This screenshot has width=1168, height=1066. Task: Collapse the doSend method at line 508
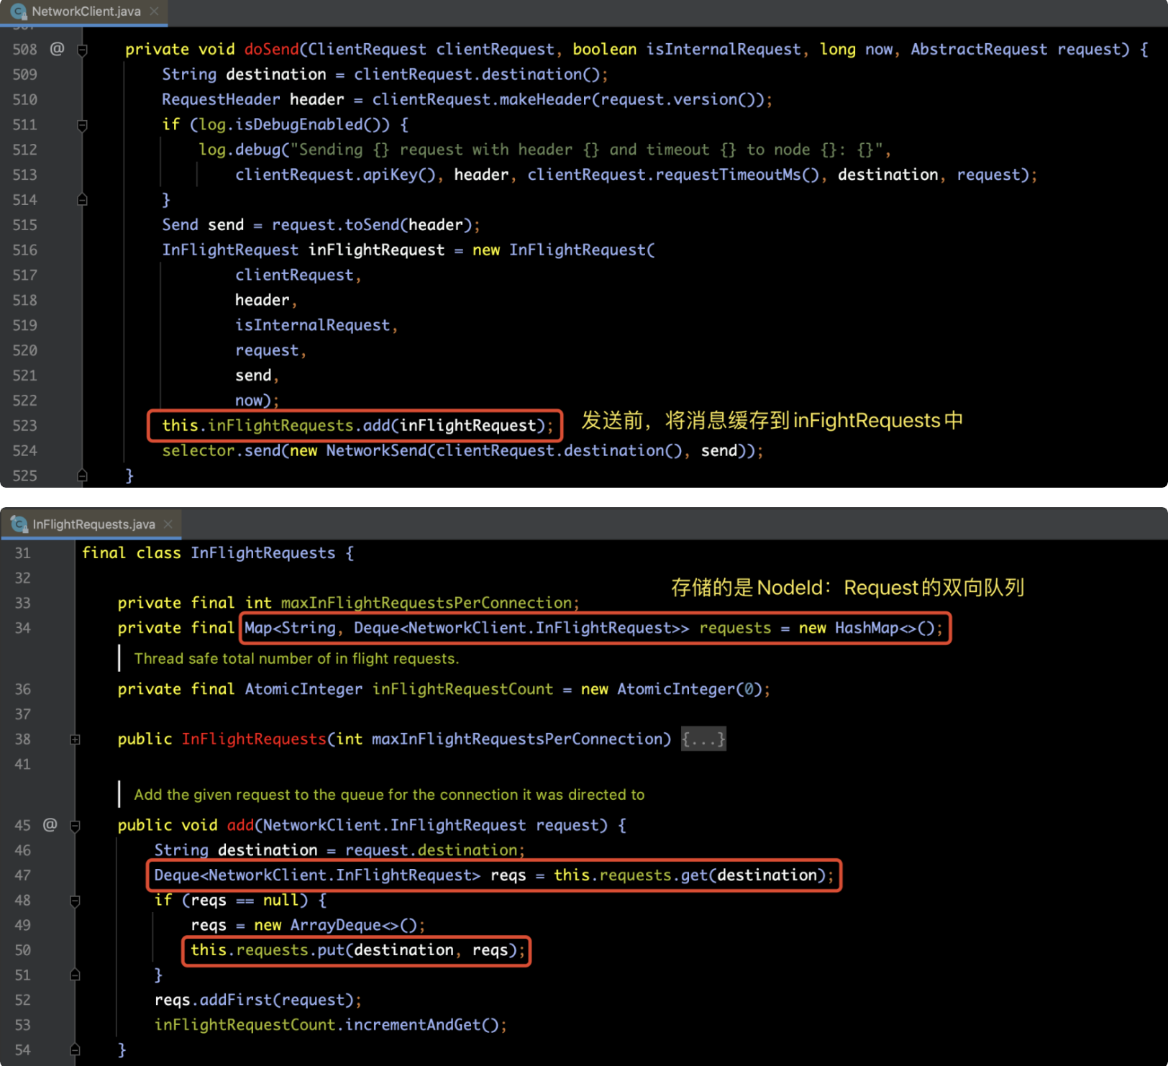pos(82,50)
